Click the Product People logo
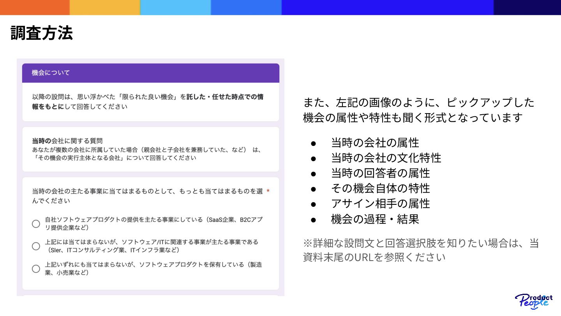Image resolution: width=561 pixels, height=316 pixels. [x=534, y=301]
